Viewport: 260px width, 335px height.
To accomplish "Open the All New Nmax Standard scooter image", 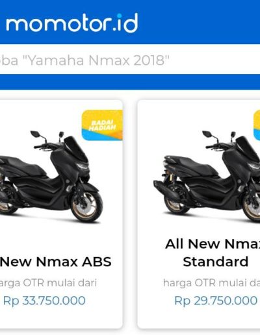I will pyautogui.click(x=207, y=177).
